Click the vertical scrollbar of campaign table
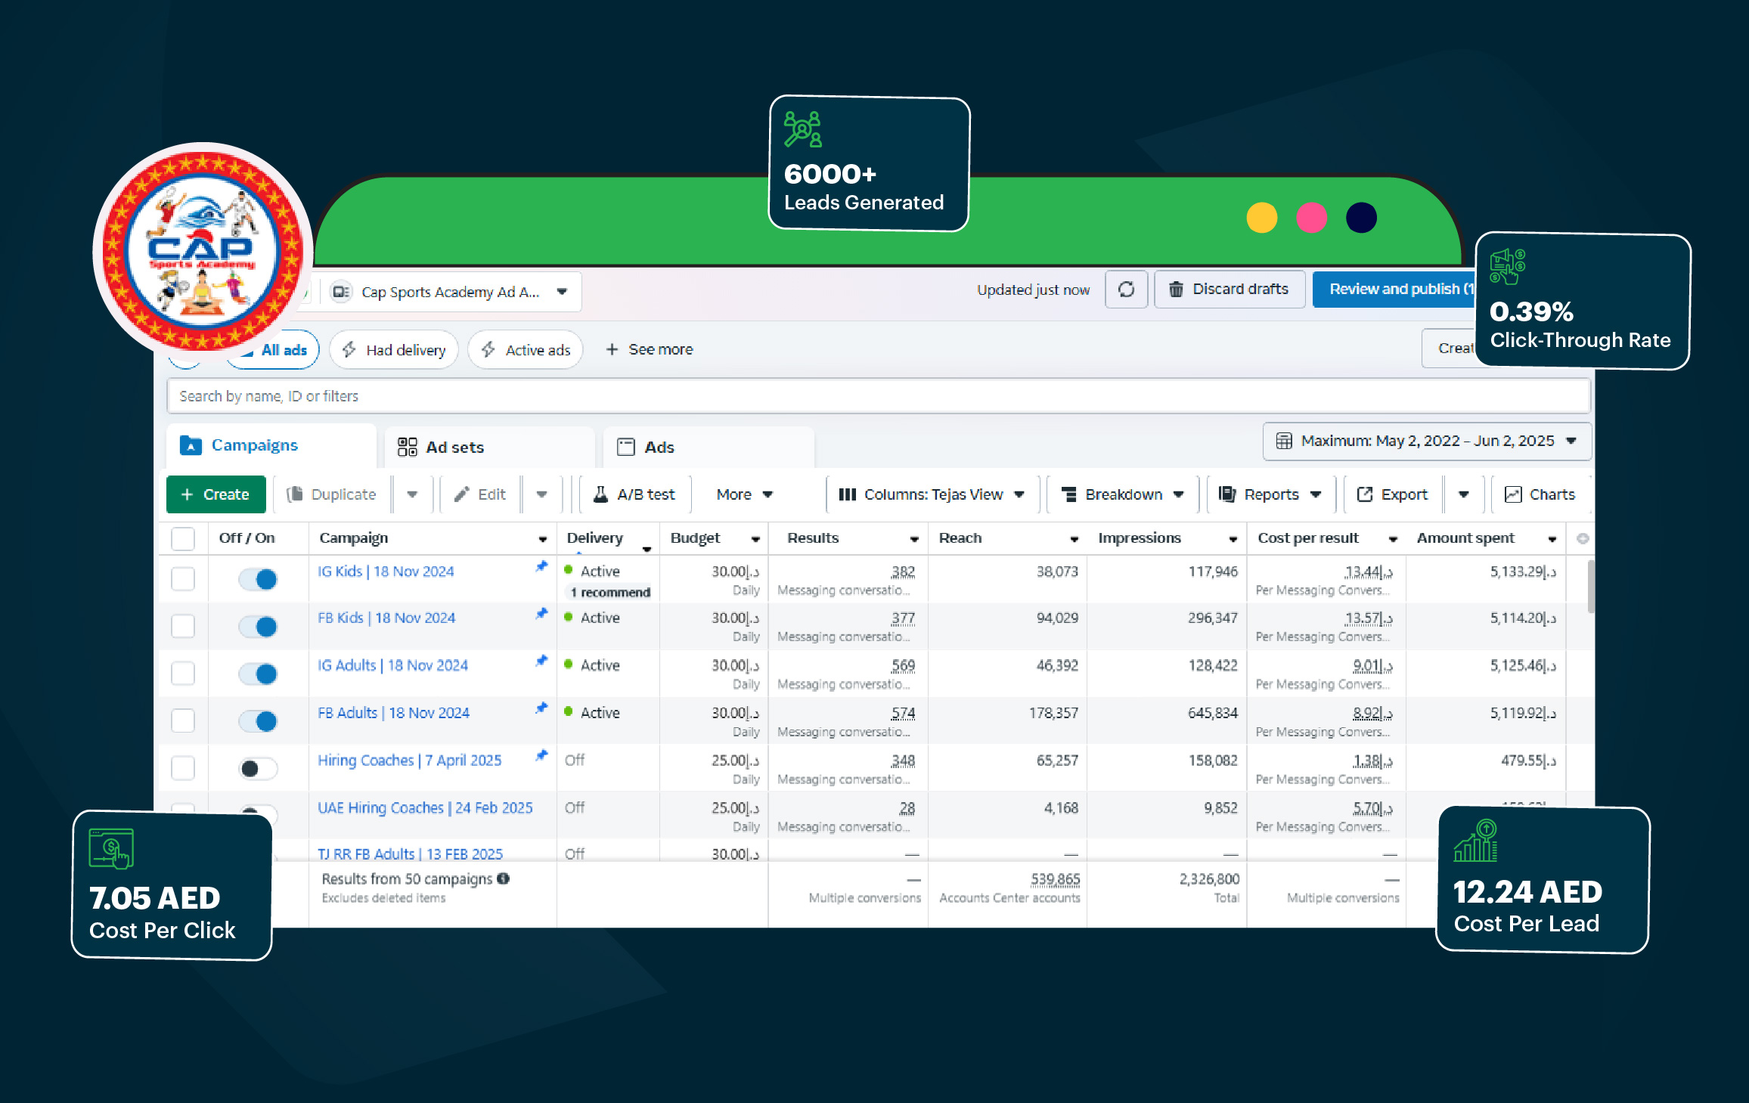This screenshot has width=1749, height=1103. click(1591, 587)
